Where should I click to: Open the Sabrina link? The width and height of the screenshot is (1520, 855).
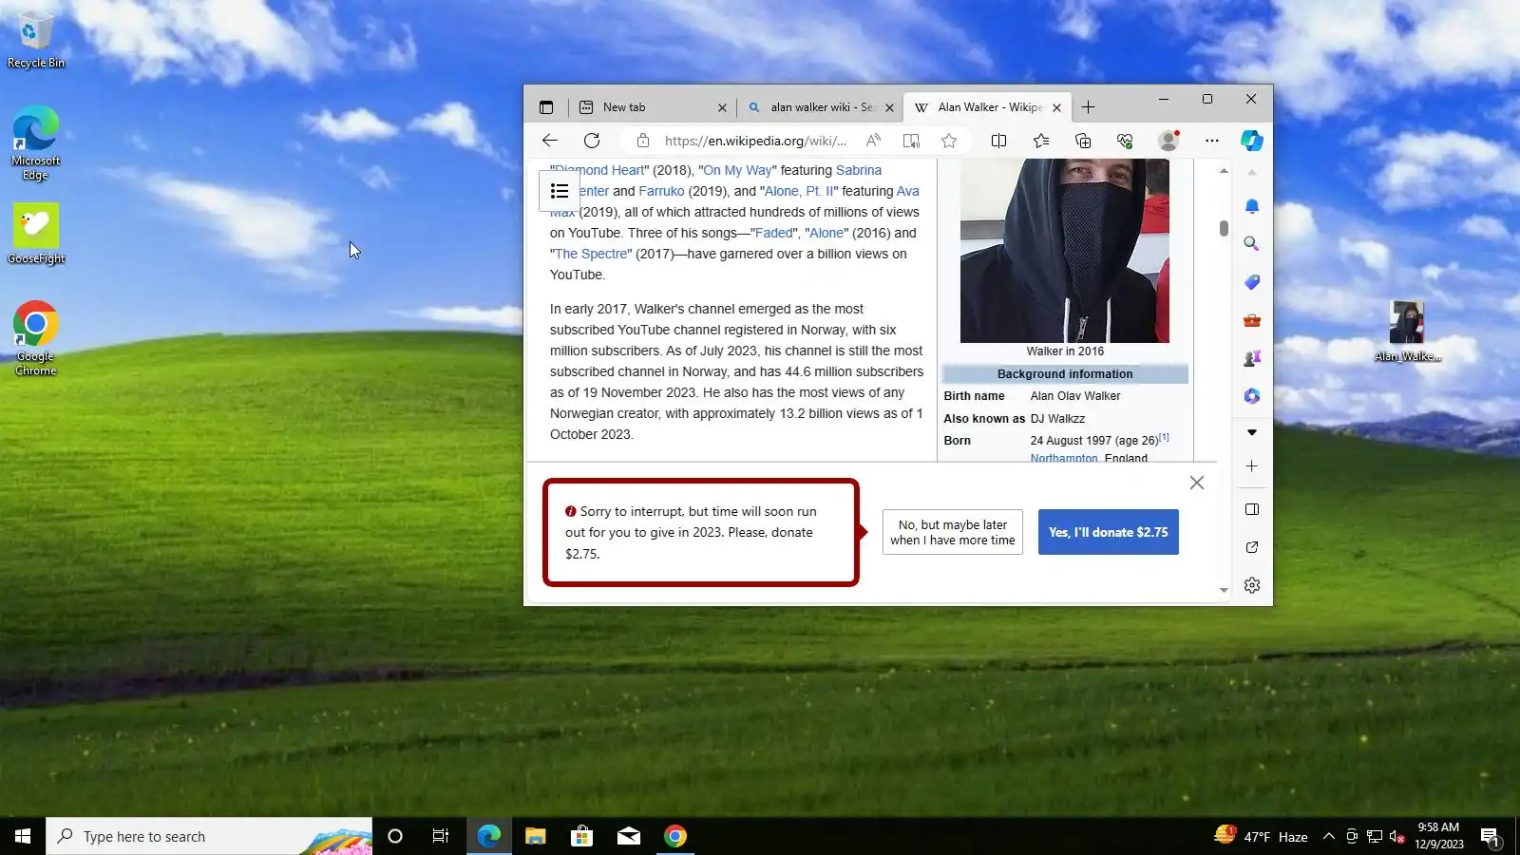859,170
